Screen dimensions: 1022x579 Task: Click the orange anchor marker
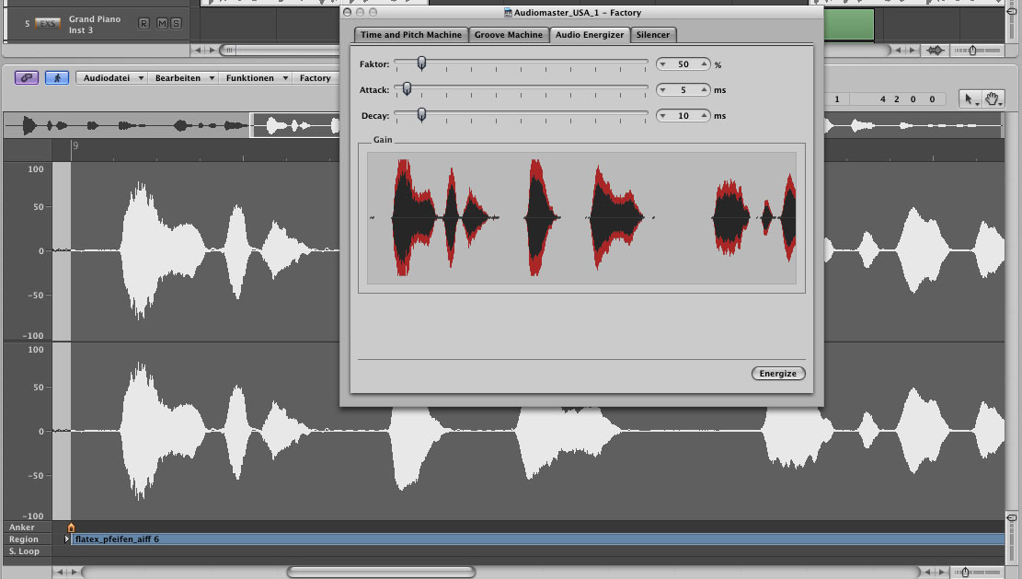pyautogui.click(x=71, y=527)
